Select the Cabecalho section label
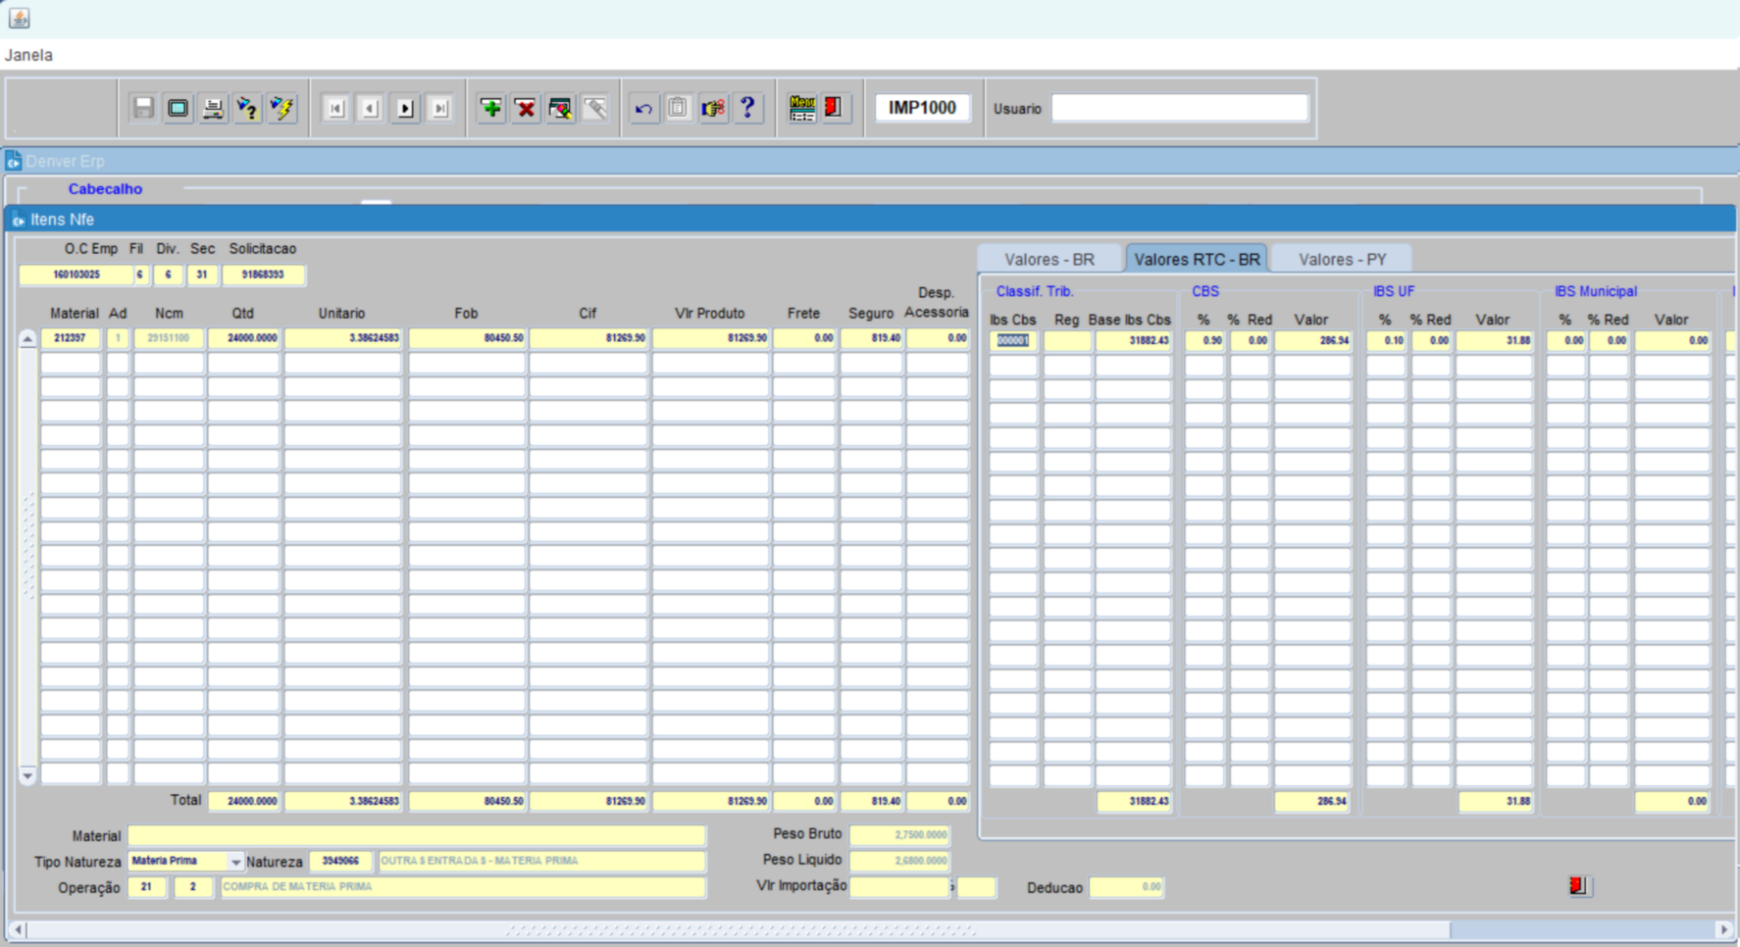This screenshot has width=1740, height=947. click(105, 189)
